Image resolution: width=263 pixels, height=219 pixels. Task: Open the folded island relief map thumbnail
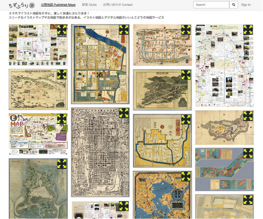click(x=224, y=128)
